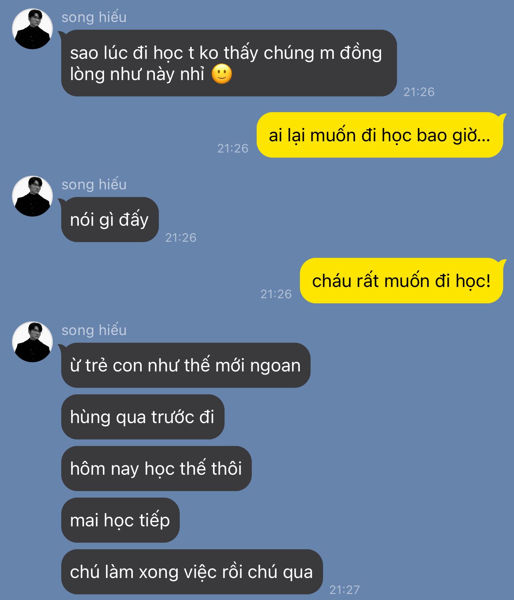
Task: Select the 'mai học tiếp' bubble
Action: [x=120, y=520]
